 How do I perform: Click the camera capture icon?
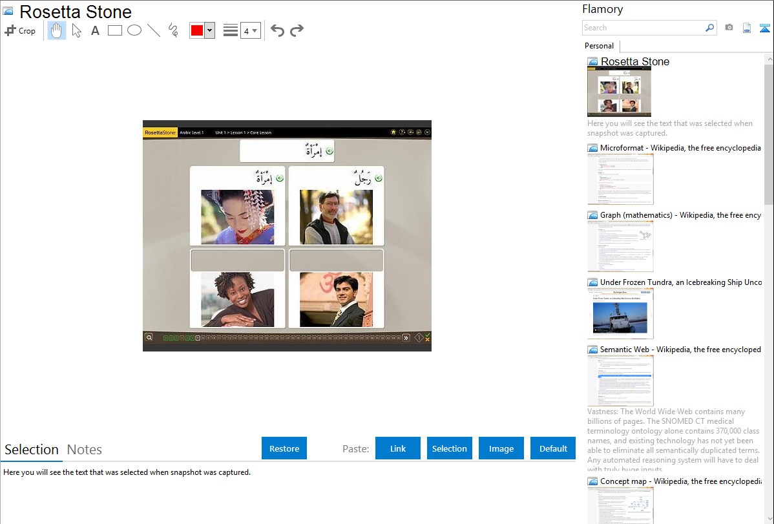[x=729, y=27]
